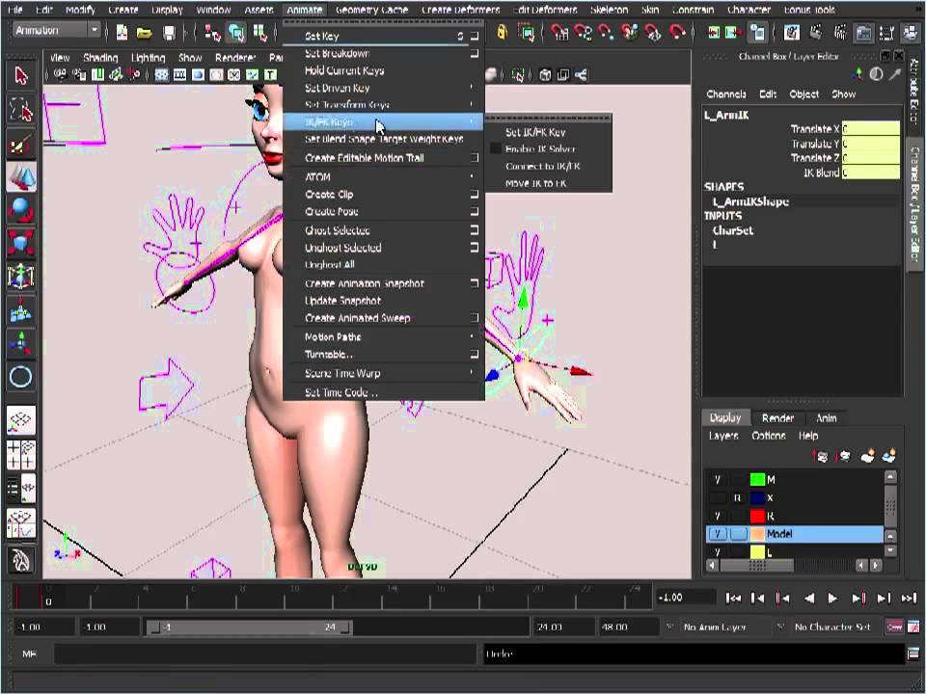The width and height of the screenshot is (926, 694).
Task: Click the Translate X value field
Action: tap(870, 128)
